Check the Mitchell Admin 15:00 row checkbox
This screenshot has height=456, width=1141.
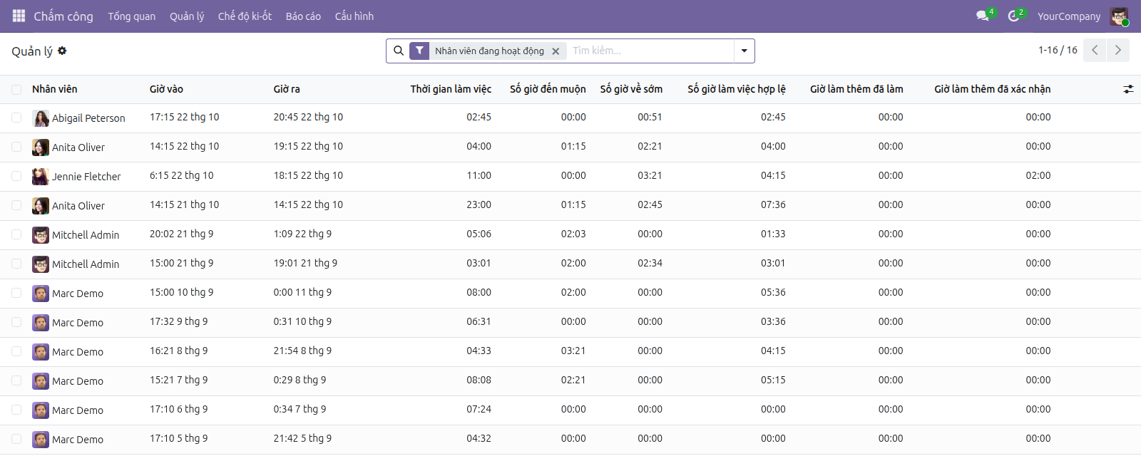click(16, 264)
